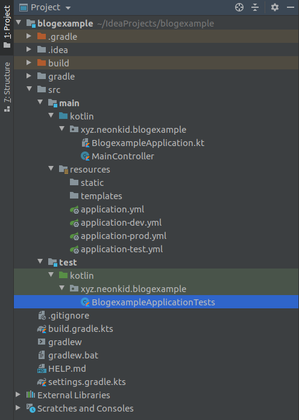Click the settings.gradle.kts Gradle icon
Screen dimensions: 299x420
[x=42, y=382]
